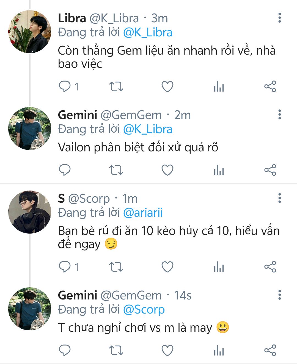The image size is (297, 364).
Task: Open more options for Libra's tweet
Action: point(280,18)
